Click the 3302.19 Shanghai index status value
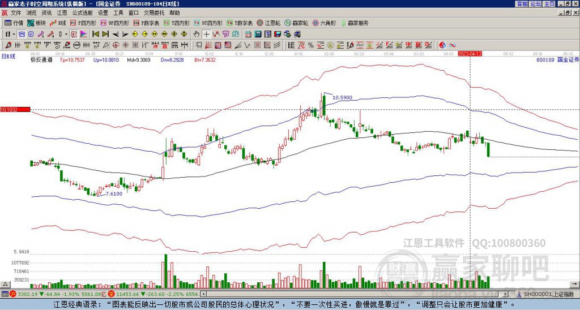The height and width of the screenshot is (310, 580). (x=27, y=294)
